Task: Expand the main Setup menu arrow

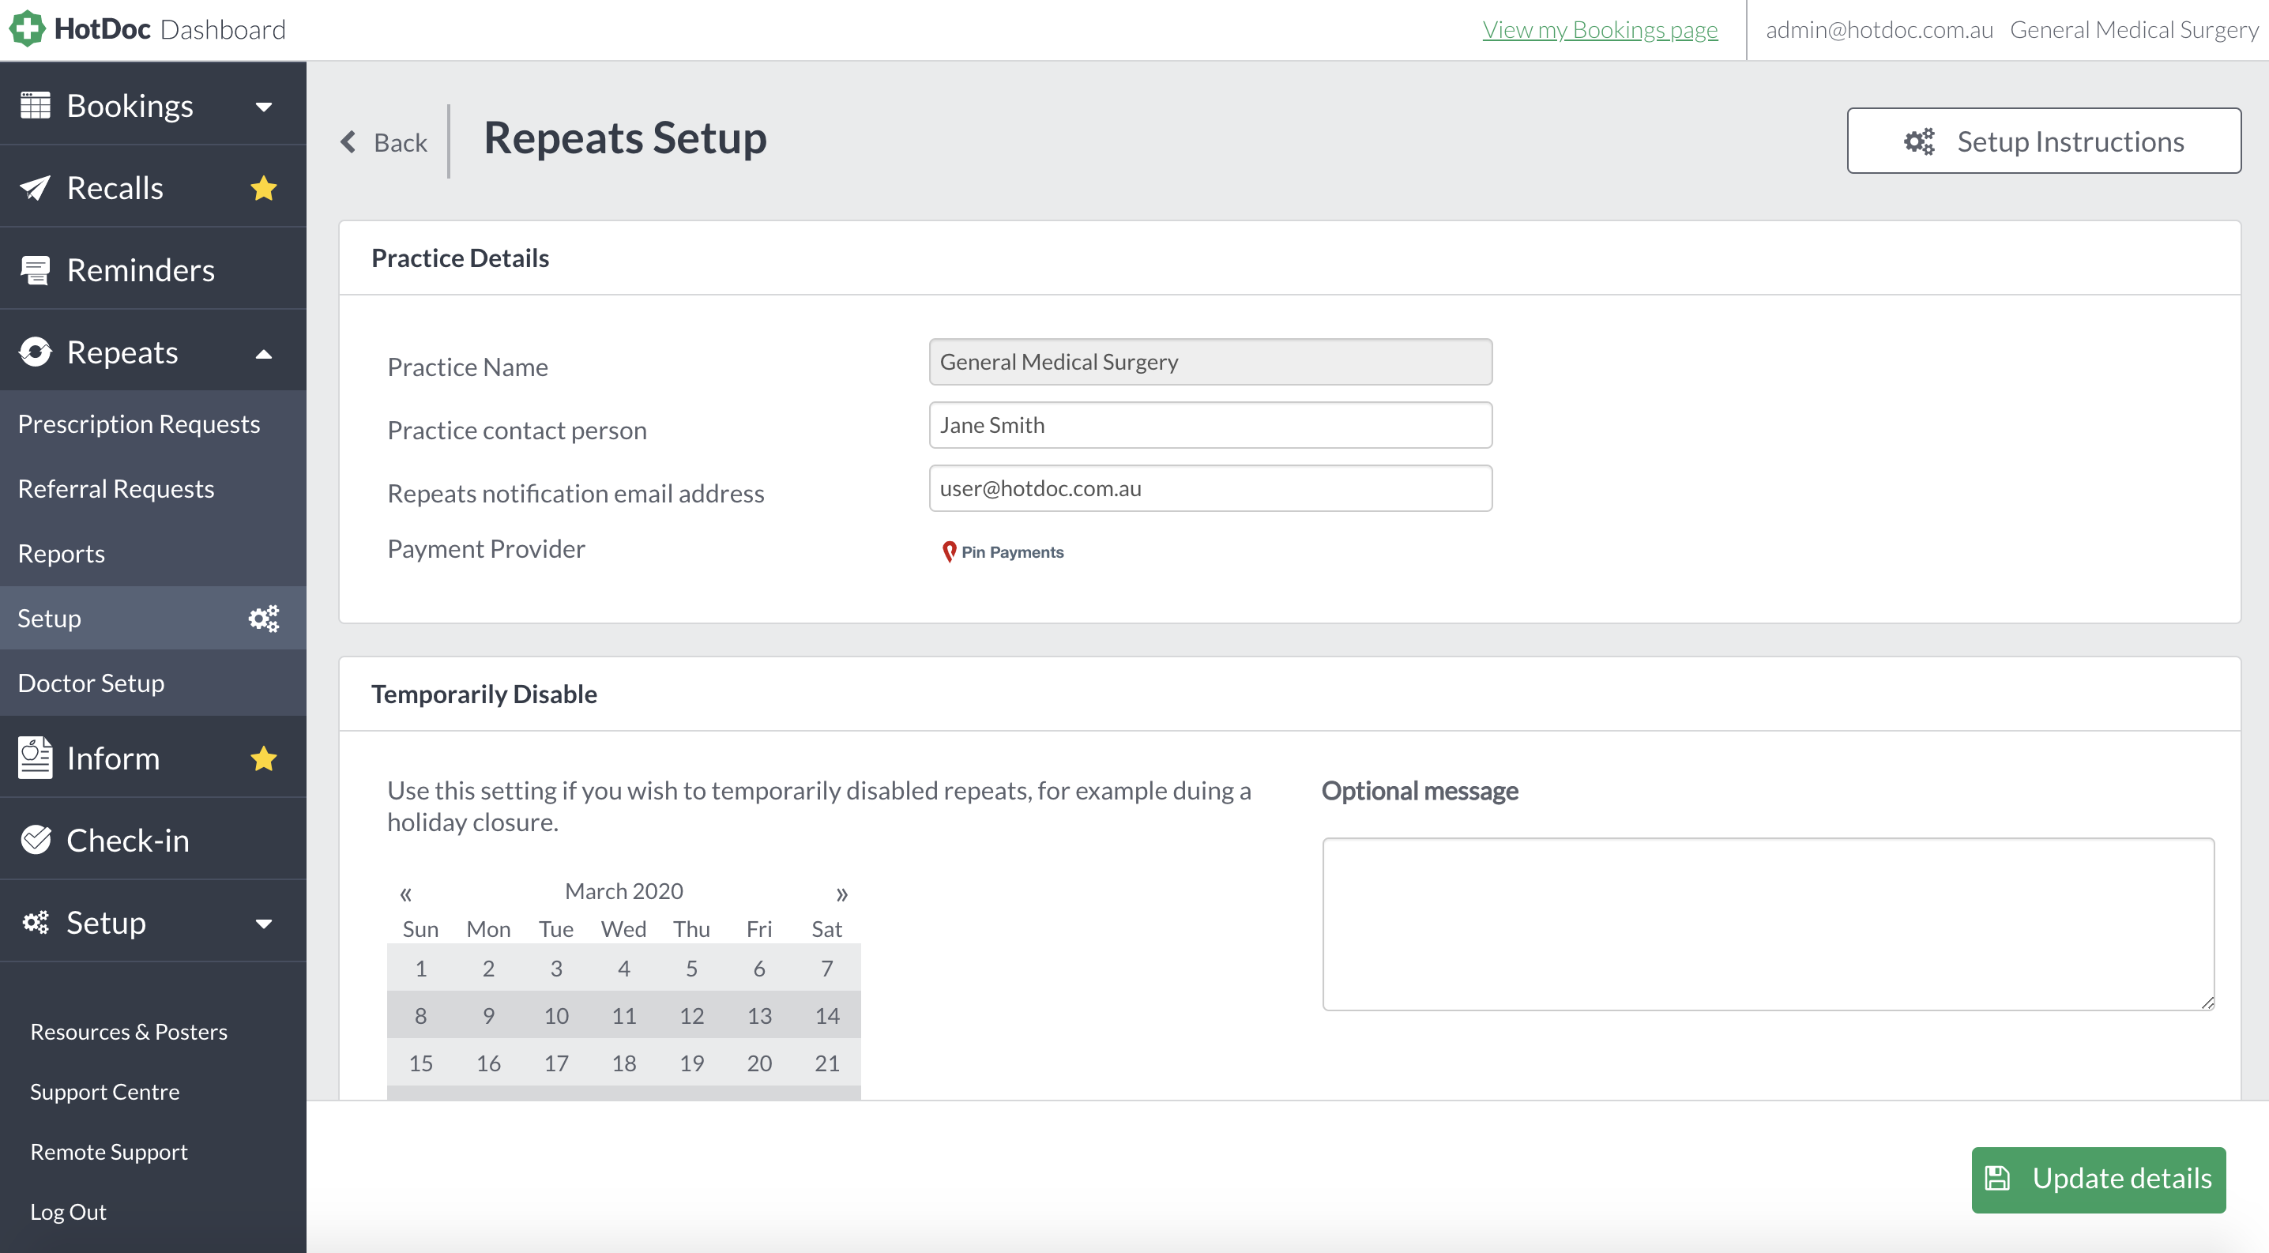Action: click(263, 924)
